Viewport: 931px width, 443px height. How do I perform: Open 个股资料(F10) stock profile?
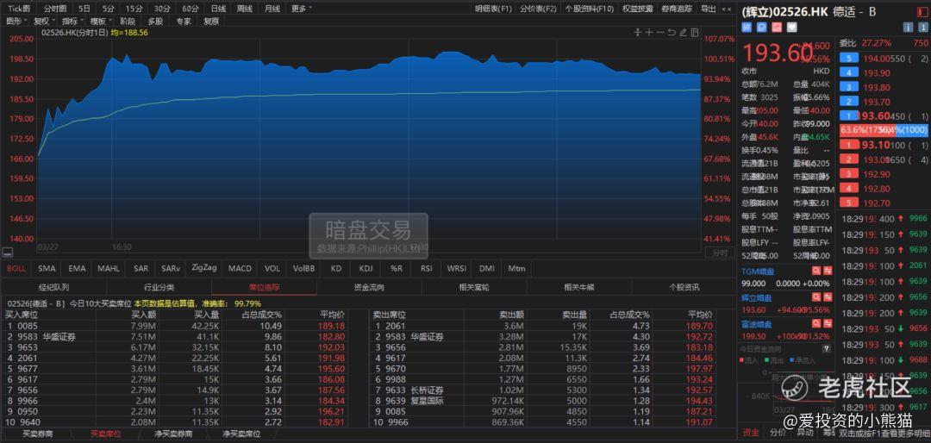[x=589, y=9]
